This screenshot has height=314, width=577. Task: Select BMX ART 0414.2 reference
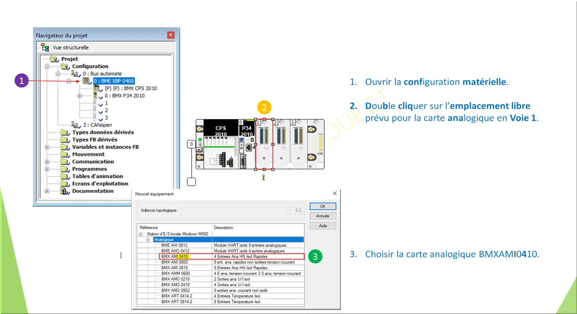click(x=176, y=296)
